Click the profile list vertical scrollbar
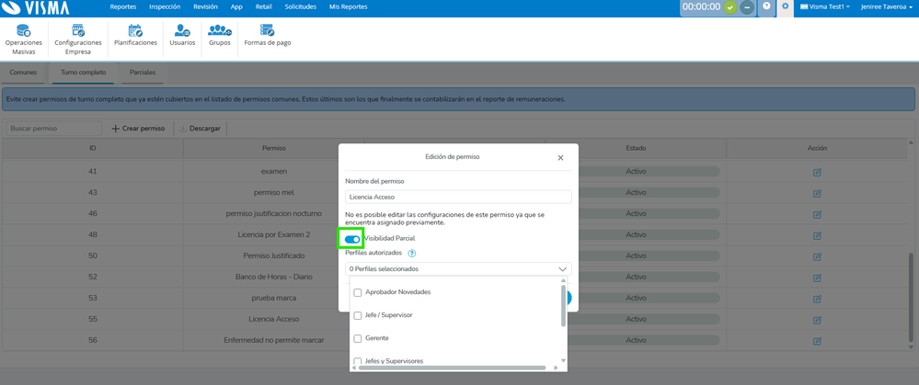The width and height of the screenshot is (919, 385). click(x=563, y=305)
